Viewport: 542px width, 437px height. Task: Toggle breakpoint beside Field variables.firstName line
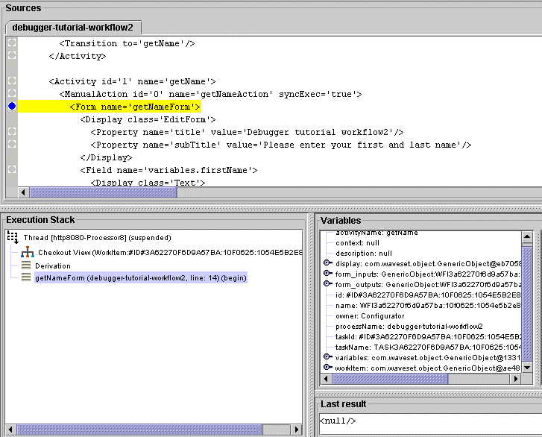click(x=12, y=169)
